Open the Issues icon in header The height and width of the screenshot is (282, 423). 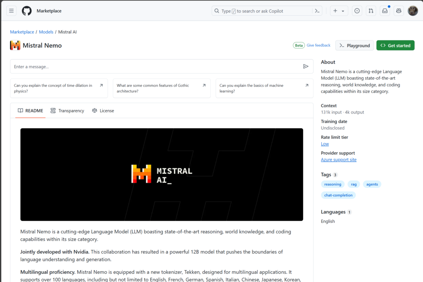(x=357, y=11)
